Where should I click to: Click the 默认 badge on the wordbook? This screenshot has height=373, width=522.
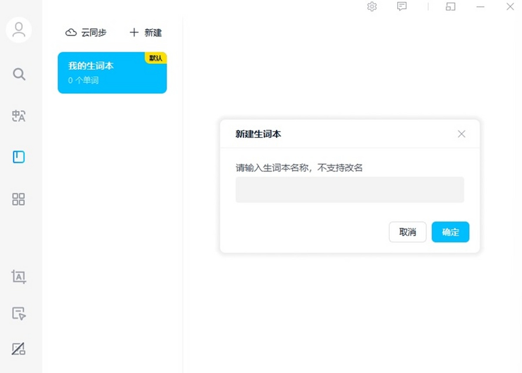pyautogui.click(x=156, y=58)
